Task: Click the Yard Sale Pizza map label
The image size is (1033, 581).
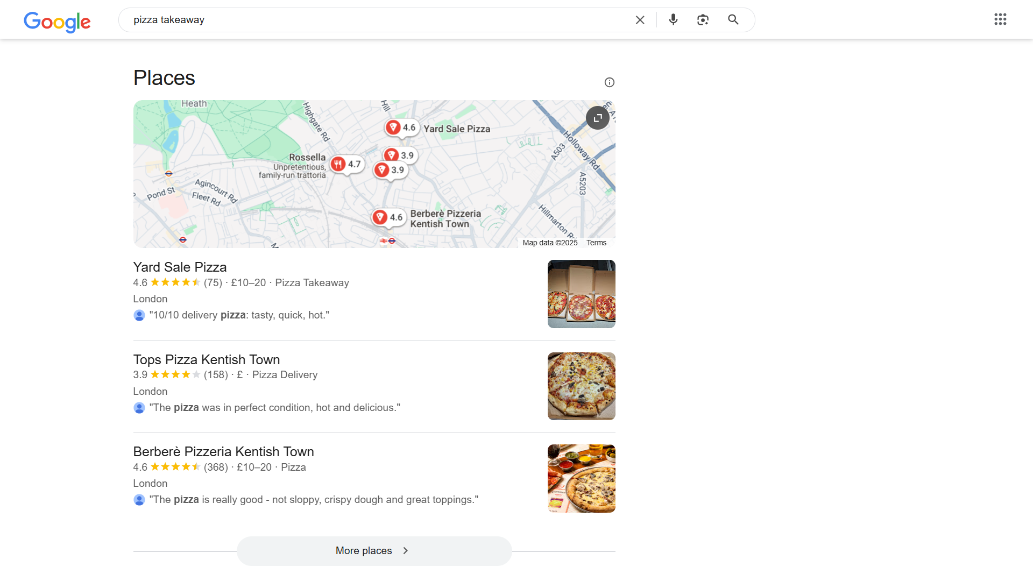Action: click(x=457, y=129)
